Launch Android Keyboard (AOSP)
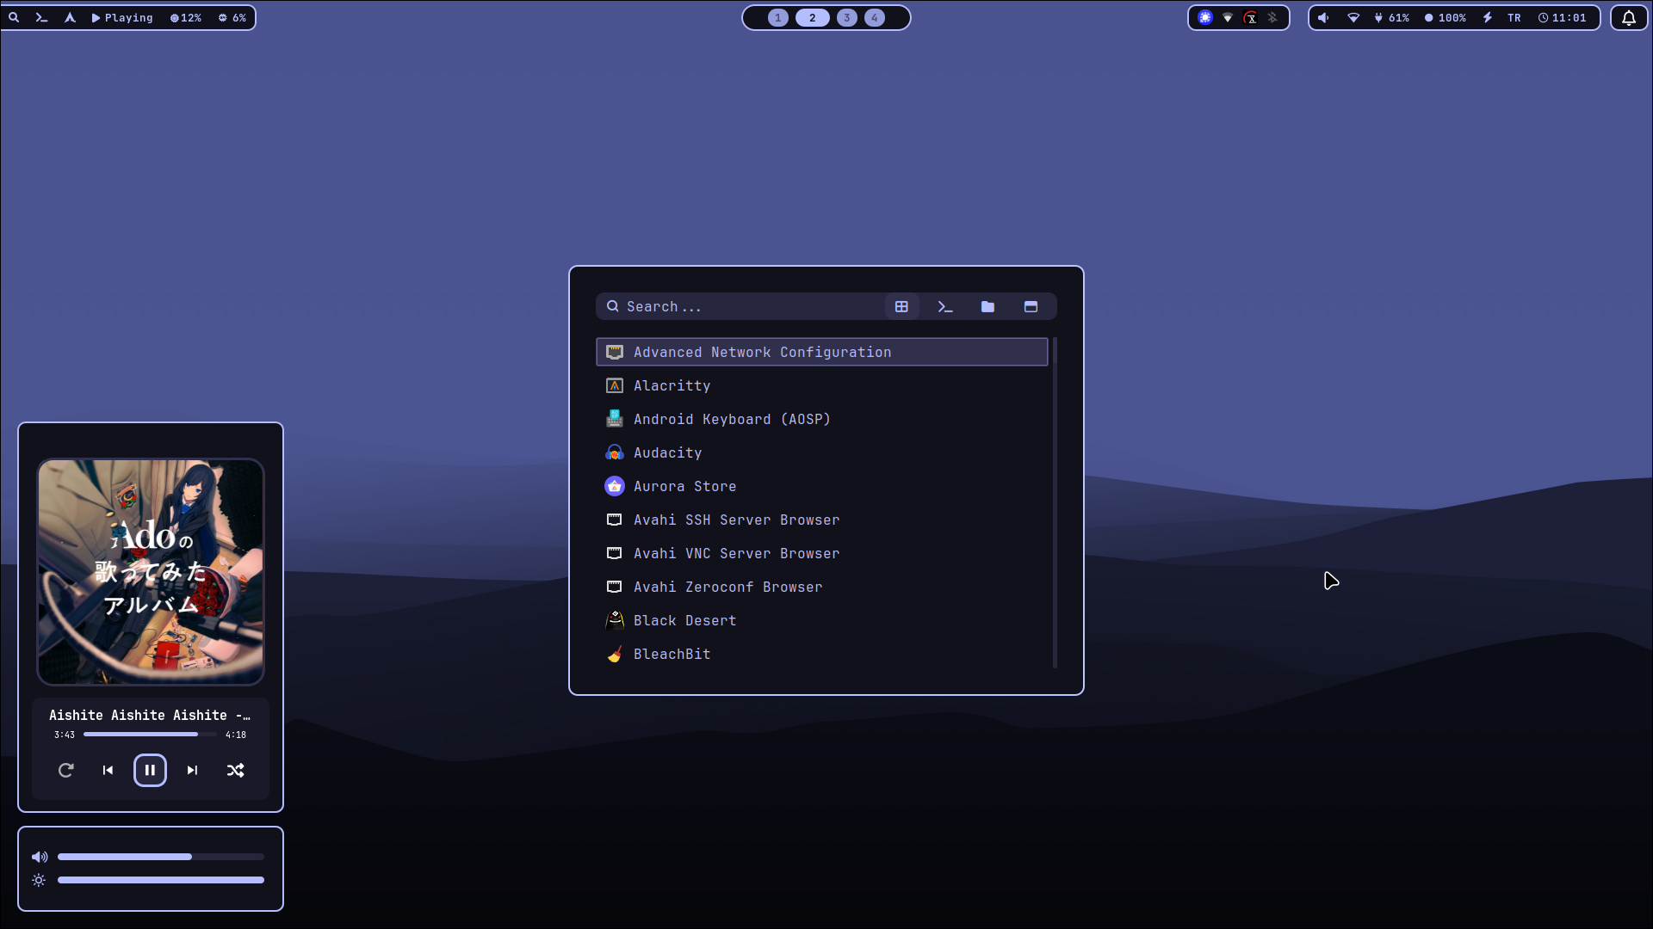The image size is (1653, 929). click(822, 419)
